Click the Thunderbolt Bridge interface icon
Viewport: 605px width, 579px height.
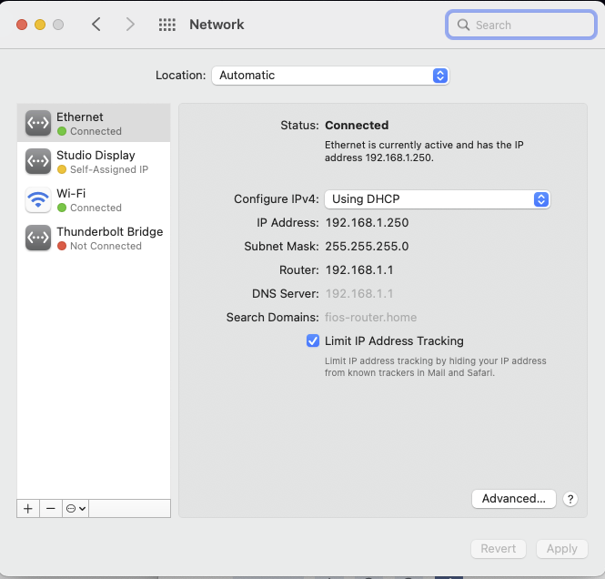38,239
